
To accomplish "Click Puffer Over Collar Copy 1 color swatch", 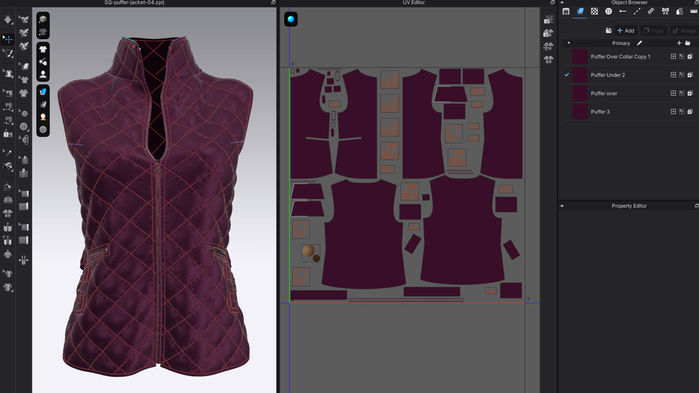I will coord(580,56).
